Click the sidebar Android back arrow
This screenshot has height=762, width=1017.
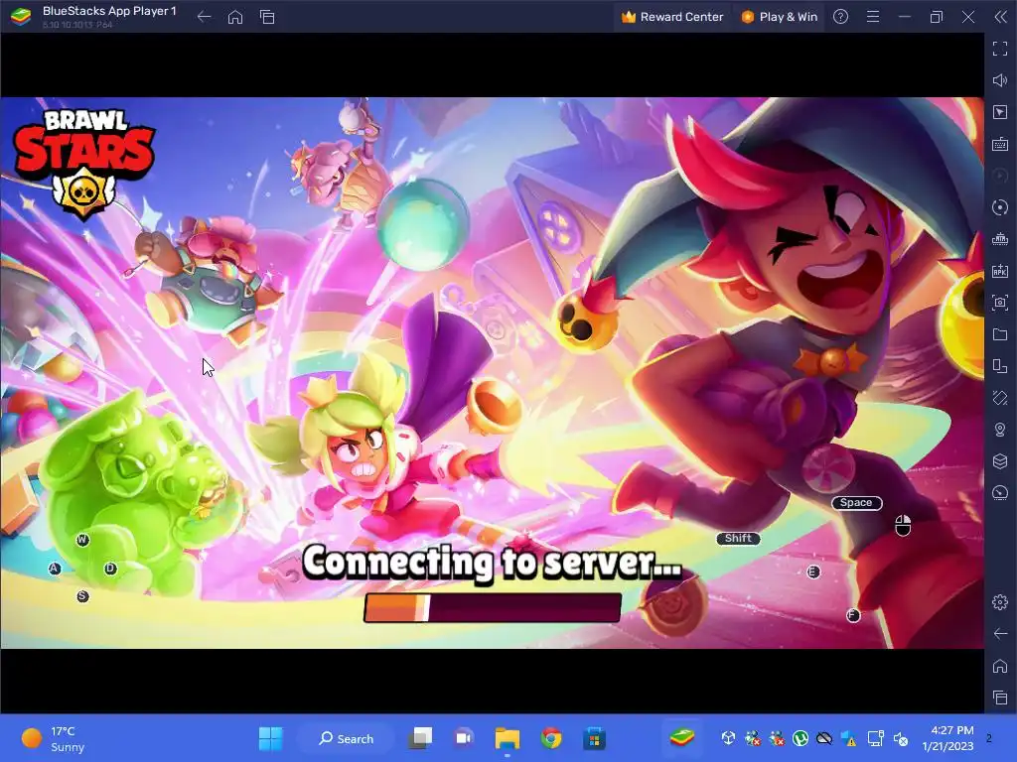coord(999,634)
